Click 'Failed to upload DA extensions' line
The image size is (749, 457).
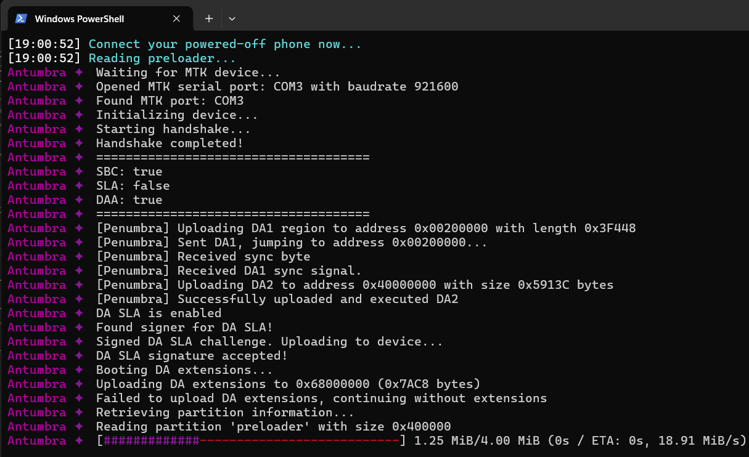click(x=322, y=398)
